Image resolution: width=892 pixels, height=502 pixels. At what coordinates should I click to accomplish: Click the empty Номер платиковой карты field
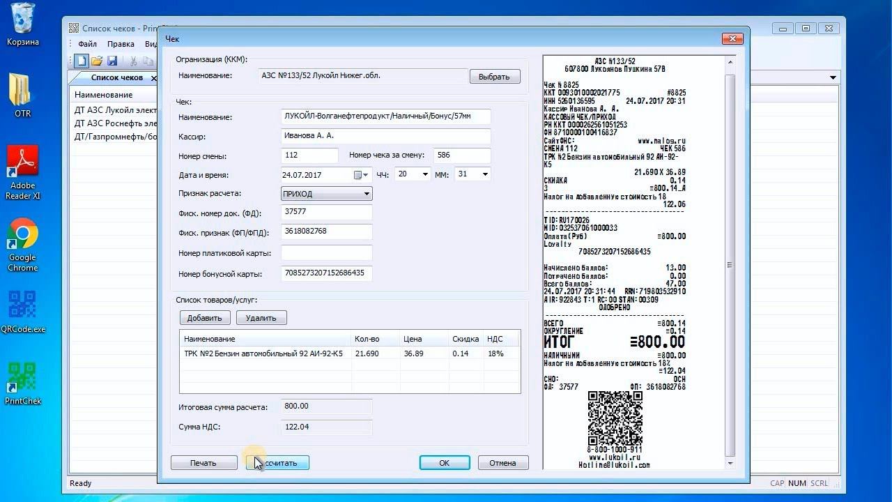(326, 253)
